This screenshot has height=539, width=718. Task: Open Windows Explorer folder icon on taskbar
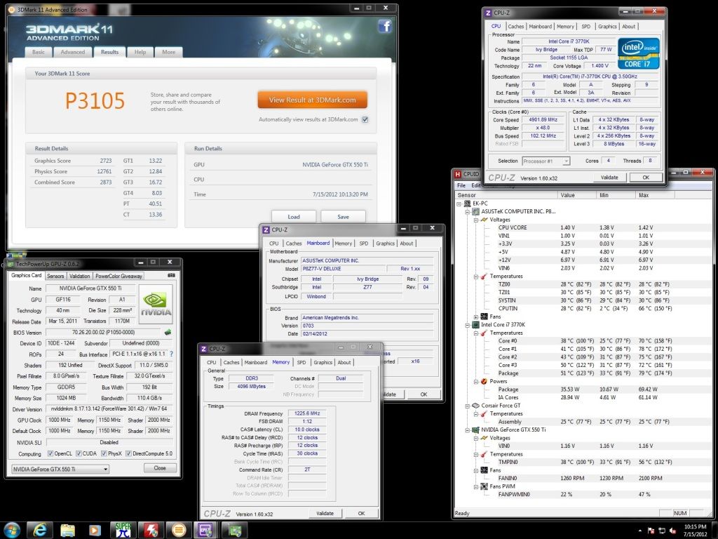67,531
